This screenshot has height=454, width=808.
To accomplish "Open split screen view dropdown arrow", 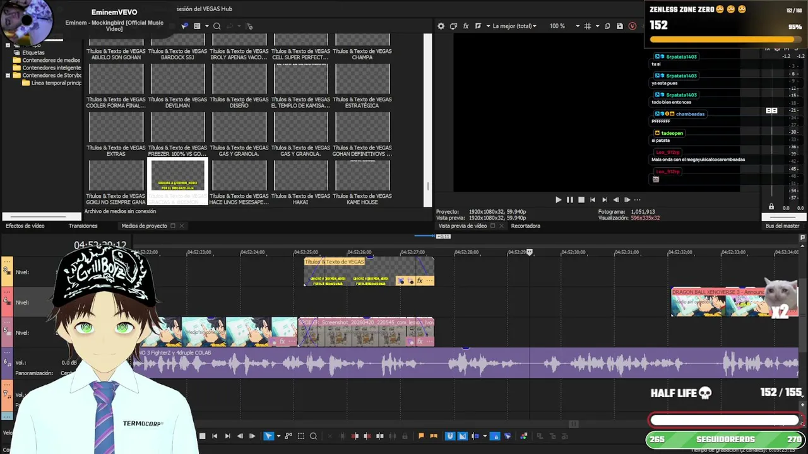I will pos(487,26).
